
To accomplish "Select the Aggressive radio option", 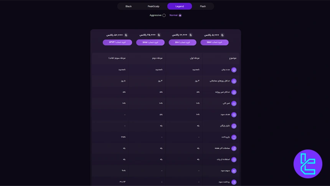I will 164,15.
